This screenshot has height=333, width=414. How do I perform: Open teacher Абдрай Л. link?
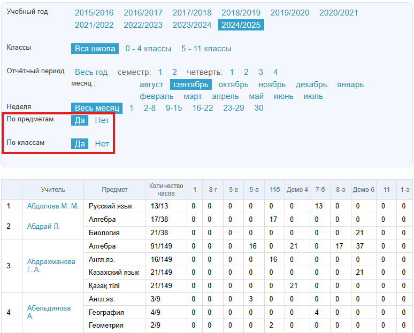(x=43, y=226)
